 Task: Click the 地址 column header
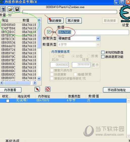tap(10, 20)
